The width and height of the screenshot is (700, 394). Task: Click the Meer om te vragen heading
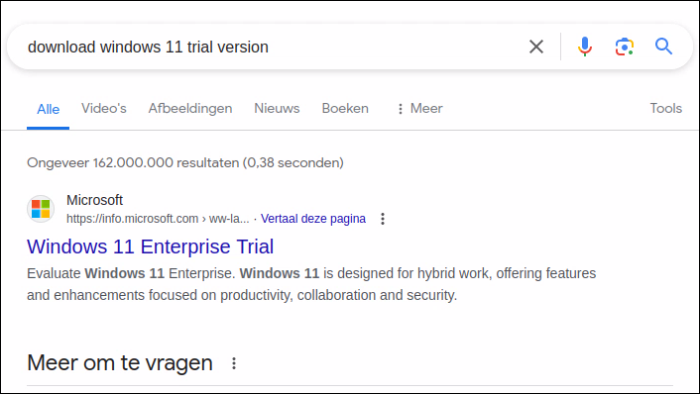[x=120, y=362]
